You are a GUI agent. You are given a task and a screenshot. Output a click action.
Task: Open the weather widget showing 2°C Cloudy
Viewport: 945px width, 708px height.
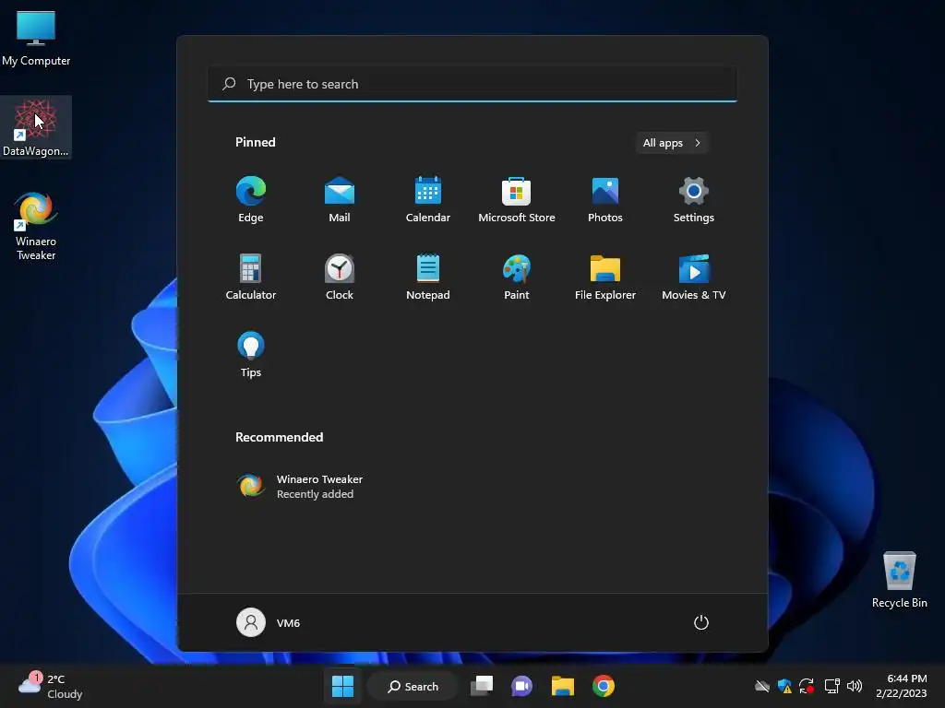click(51, 686)
